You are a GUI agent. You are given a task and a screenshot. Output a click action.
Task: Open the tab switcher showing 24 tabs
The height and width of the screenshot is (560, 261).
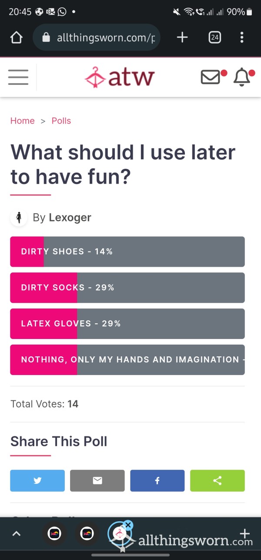(214, 37)
